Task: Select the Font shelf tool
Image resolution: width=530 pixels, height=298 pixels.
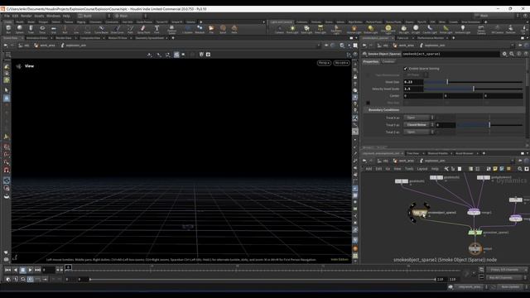Action: click(x=157, y=30)
